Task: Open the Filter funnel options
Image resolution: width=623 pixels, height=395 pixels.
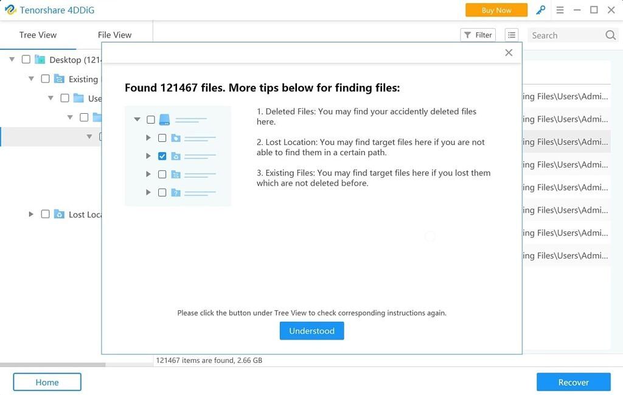Action: click(478, 35)
